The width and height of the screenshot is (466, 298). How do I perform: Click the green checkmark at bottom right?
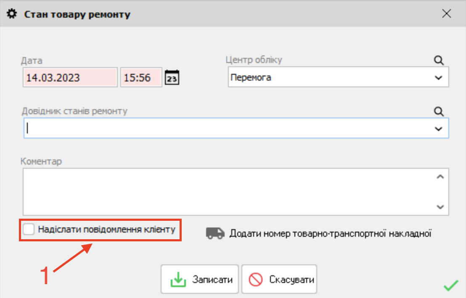pyautogui.click(x=451, y=286)
